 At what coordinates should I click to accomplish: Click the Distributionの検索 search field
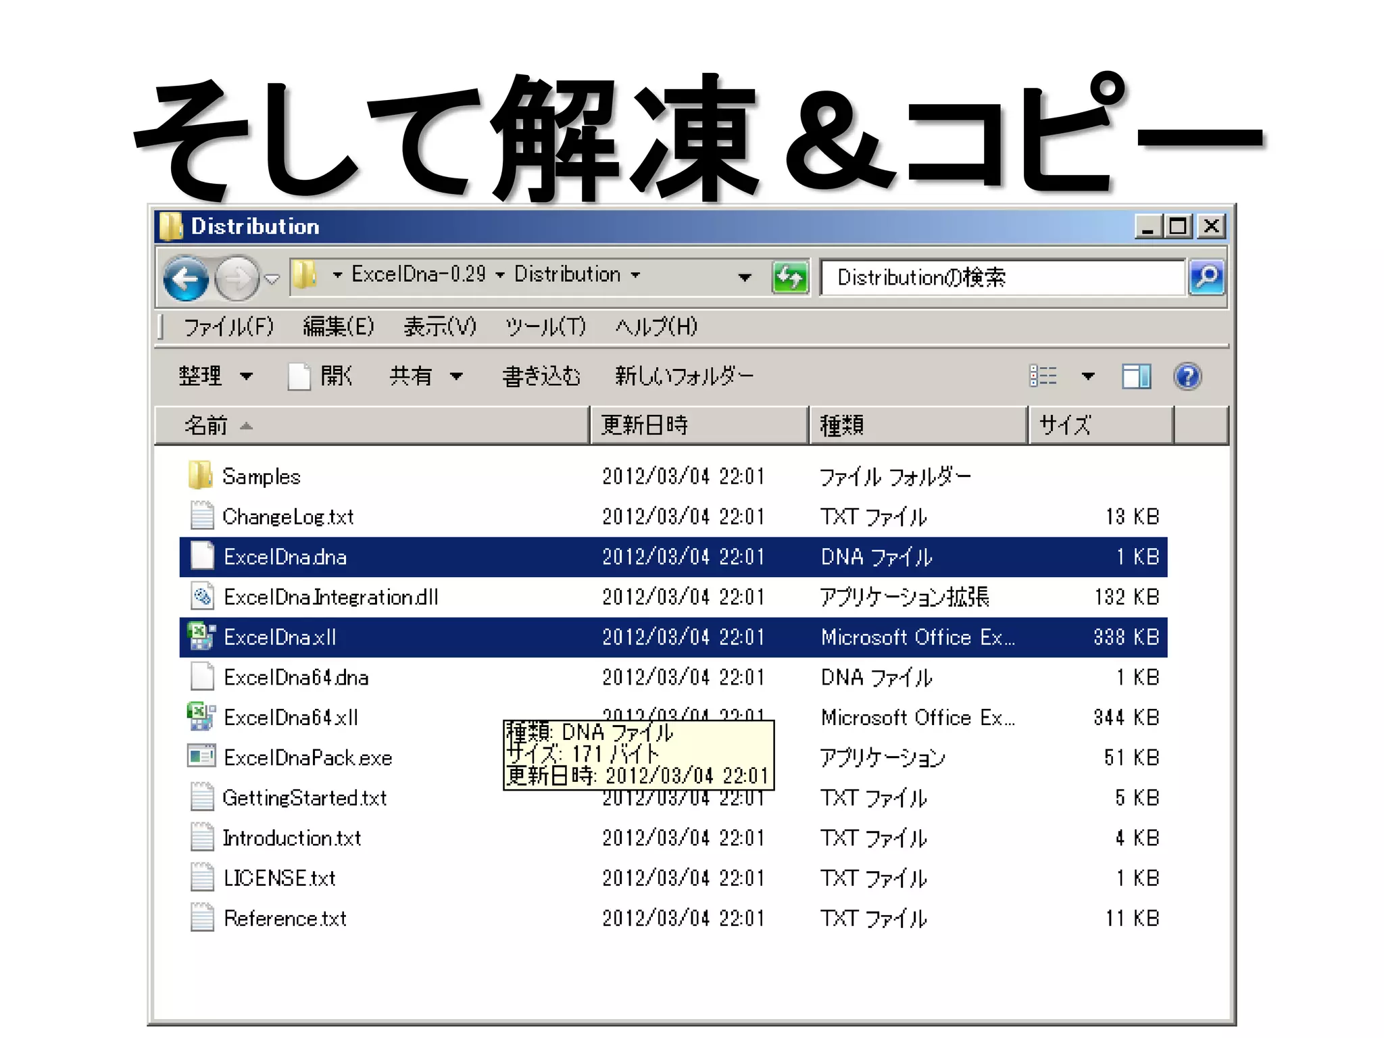(x=1003, y=277)
